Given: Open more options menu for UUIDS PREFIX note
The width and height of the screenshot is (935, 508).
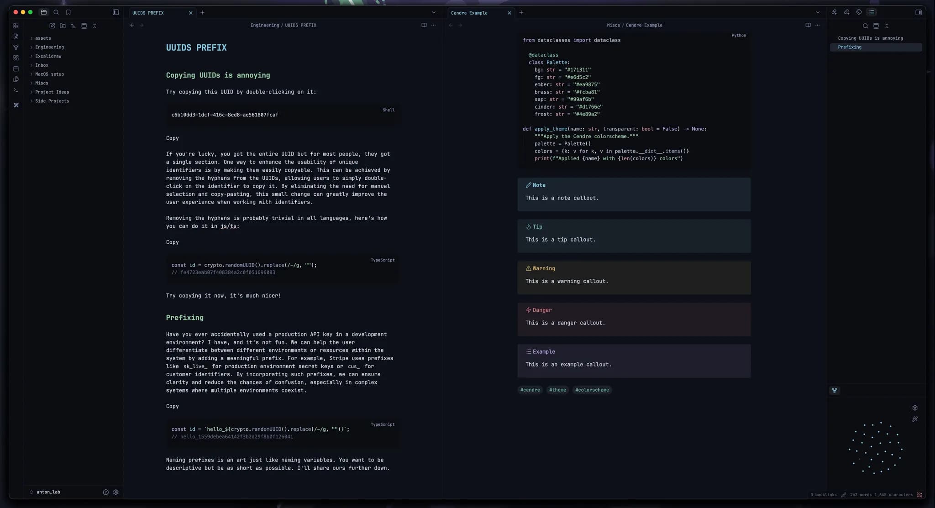Looking at the screenshot, I should tap(433, 25).
